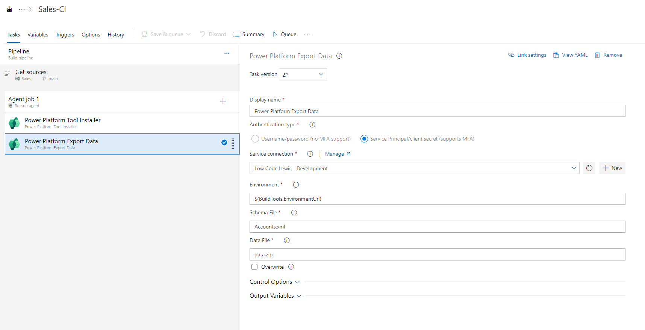The height and width of the screenshot is (330, 645).
Task: Create a New service connection
Action: [x=612, y=168]
